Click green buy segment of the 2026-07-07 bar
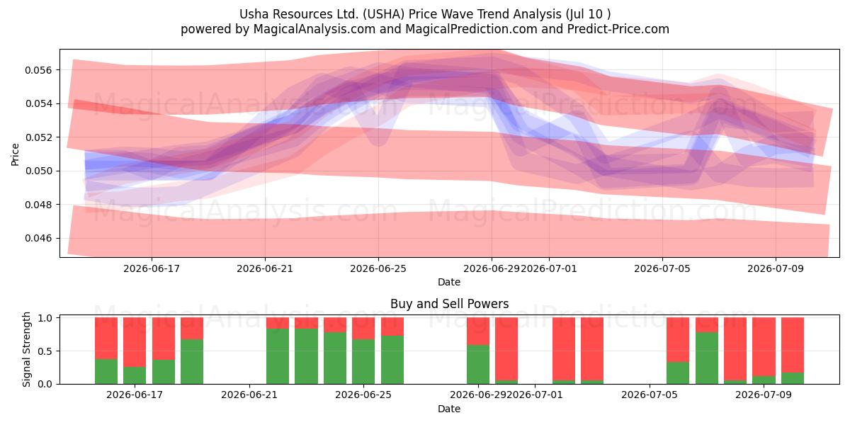 (707, 358)
